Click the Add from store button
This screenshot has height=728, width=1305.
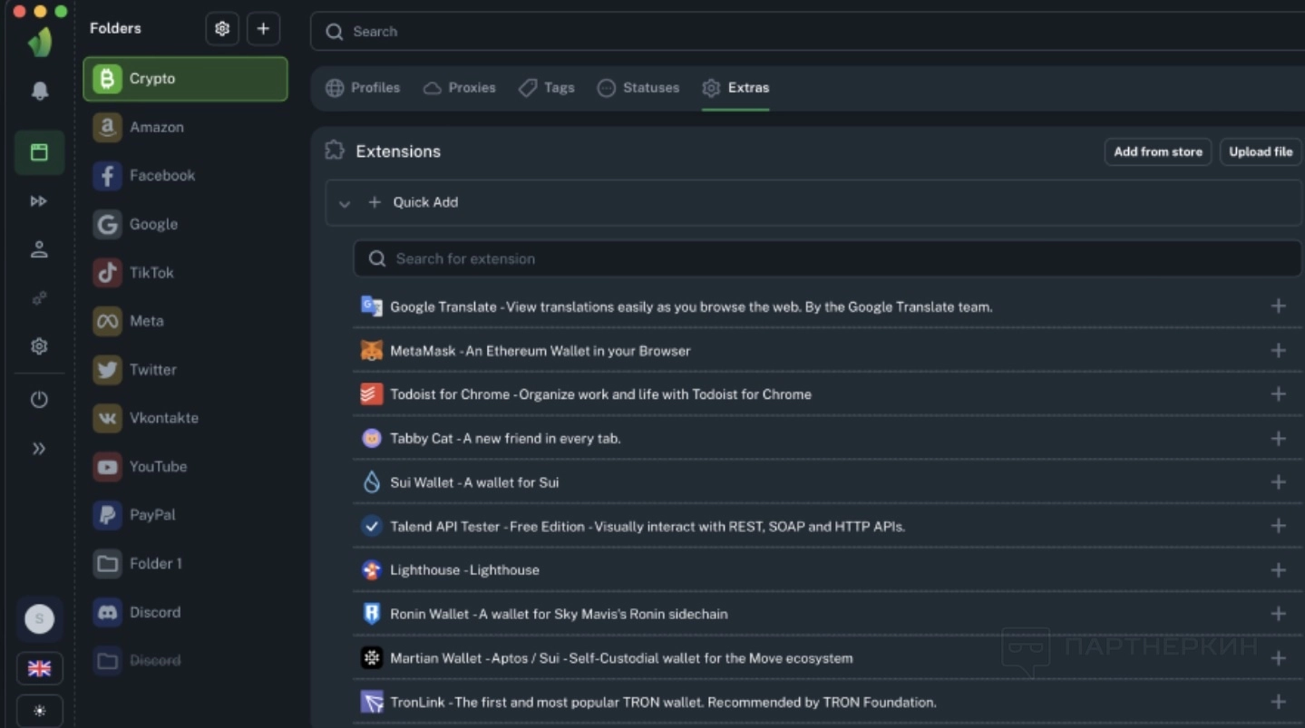coord(1157,151)
